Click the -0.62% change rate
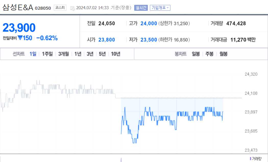This screenshot has height=162, width=268. (47, 38)
